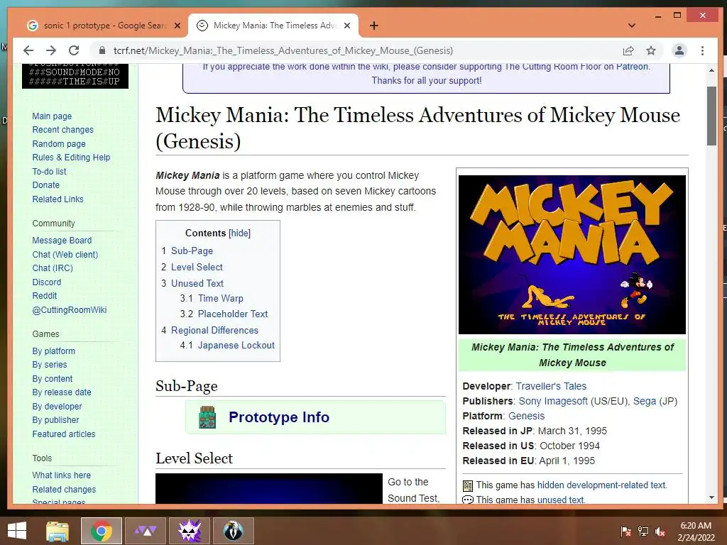
Task: Jump to Unused Text in contents
Action: pos(197,283)
